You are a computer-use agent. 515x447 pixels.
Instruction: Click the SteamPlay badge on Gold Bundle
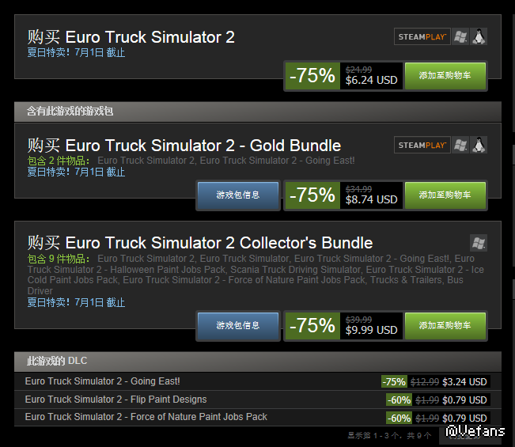(x=422, y=145)
